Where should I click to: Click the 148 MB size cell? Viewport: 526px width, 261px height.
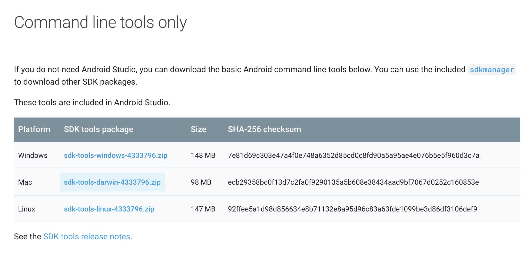203,155
